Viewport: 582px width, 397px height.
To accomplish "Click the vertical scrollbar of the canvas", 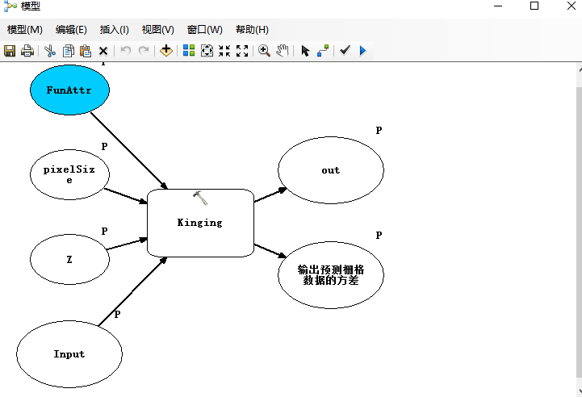I will (x=579, y=232).
